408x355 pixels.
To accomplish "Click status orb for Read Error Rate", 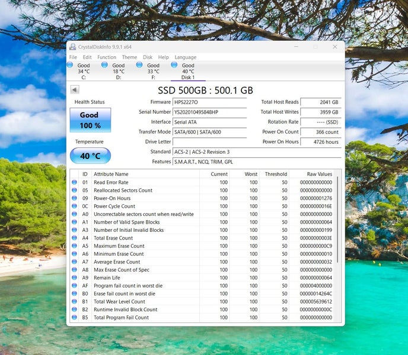I will pos(74,182).
